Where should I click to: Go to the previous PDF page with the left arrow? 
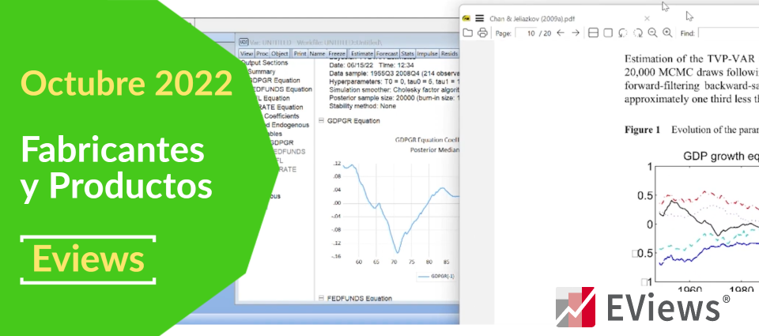pos(560,33)
